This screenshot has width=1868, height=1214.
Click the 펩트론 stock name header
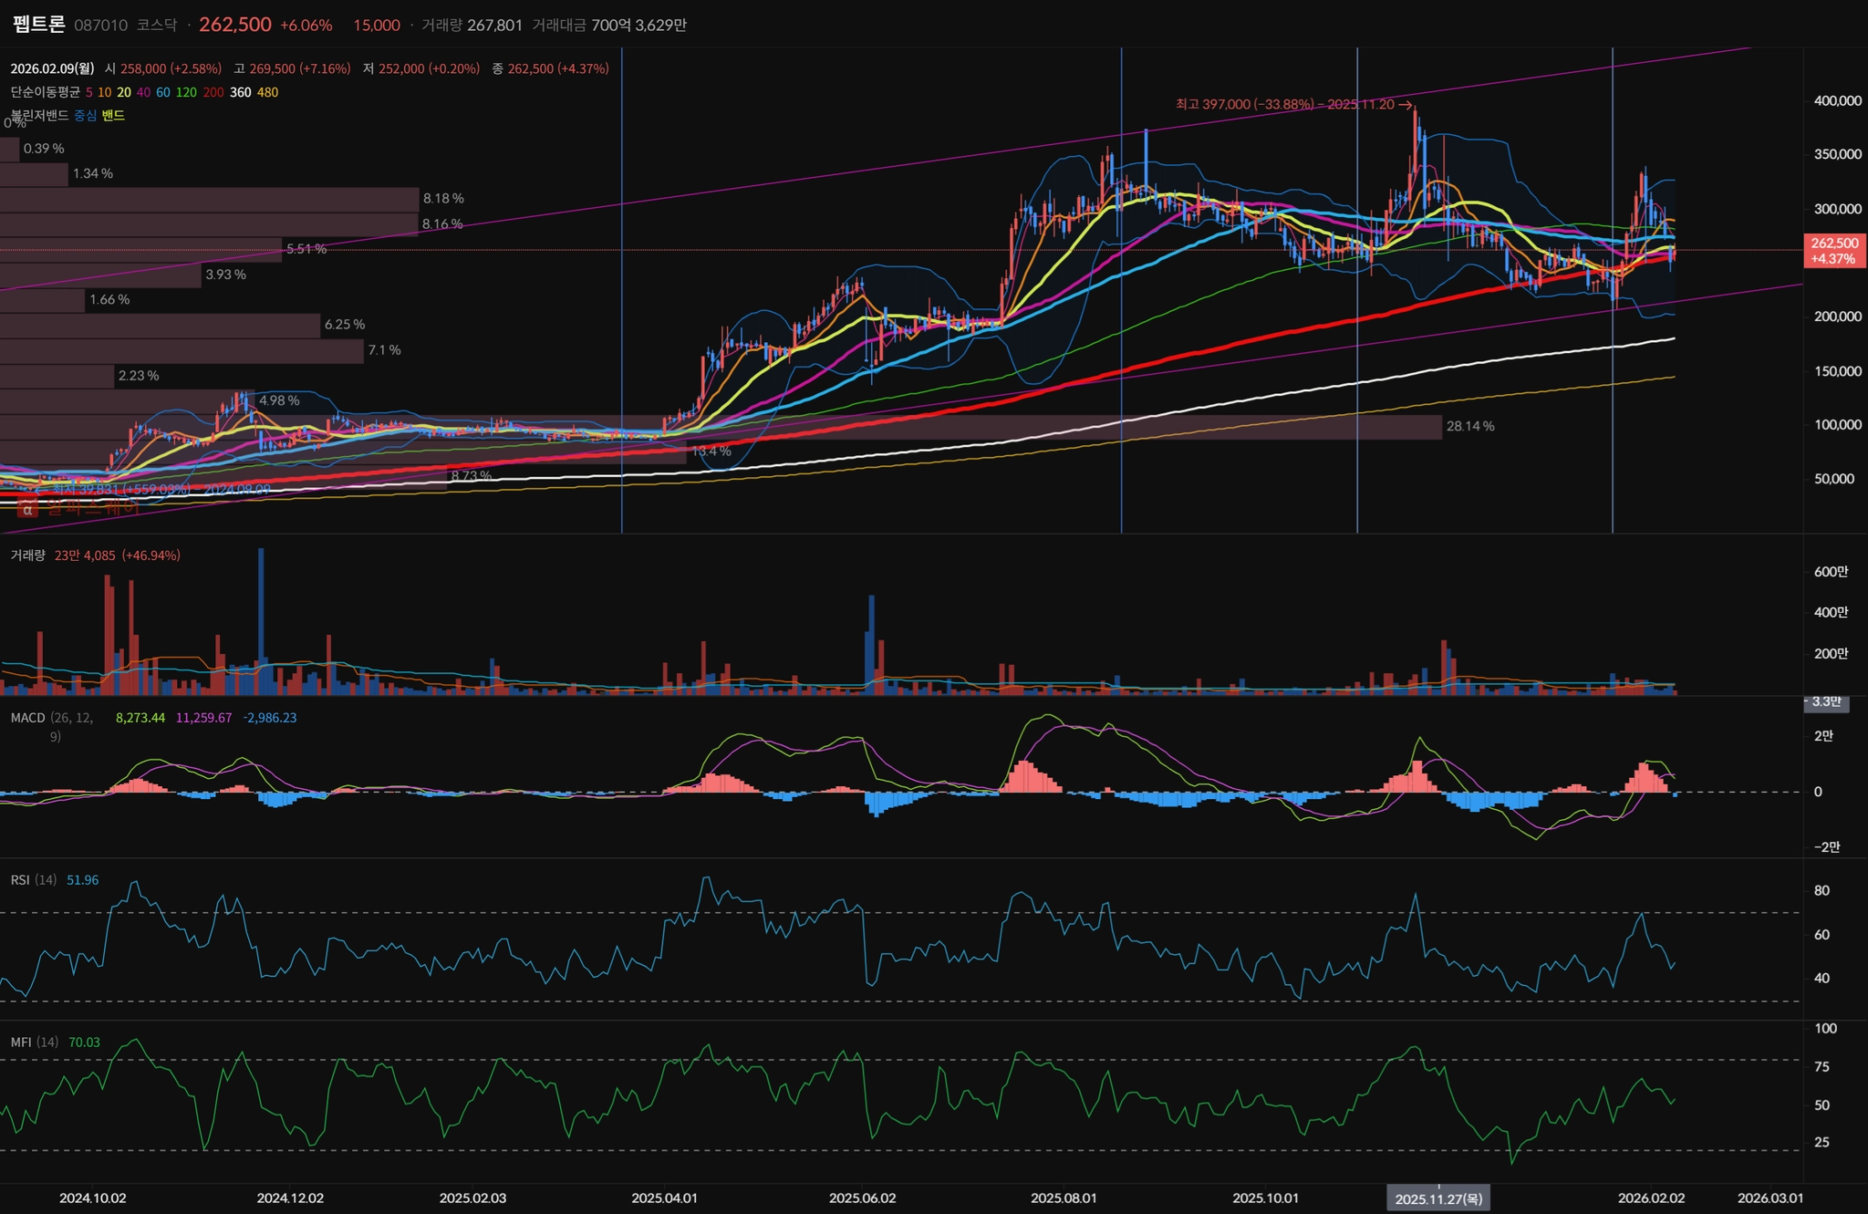[39, 25]
